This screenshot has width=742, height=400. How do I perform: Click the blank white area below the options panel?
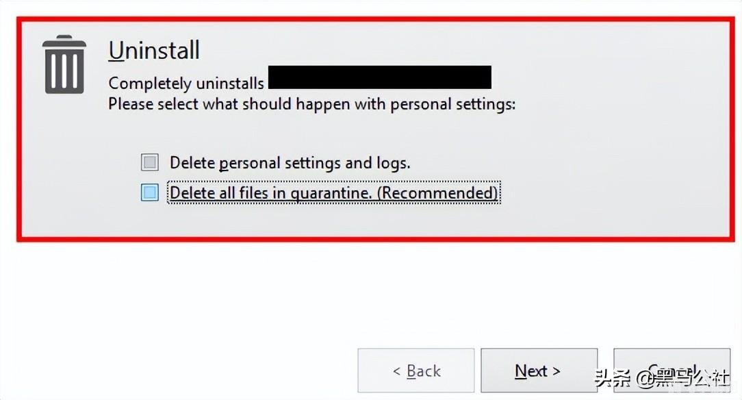[x=370, y=288]
